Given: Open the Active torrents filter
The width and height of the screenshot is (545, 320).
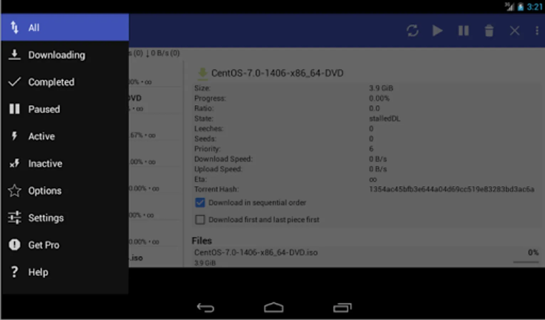Looking at the screenshot, I should click(x=65, y=136).
